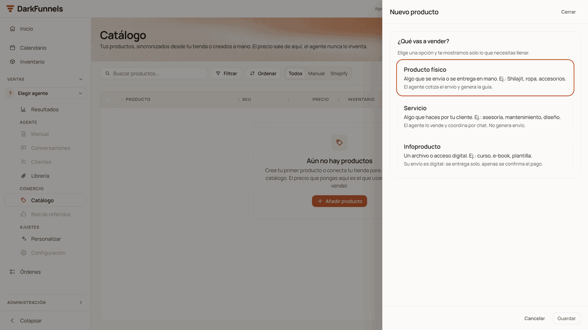Toggle the select-all checkbox in table header
The image size is (588, 330).
point(108,99)
